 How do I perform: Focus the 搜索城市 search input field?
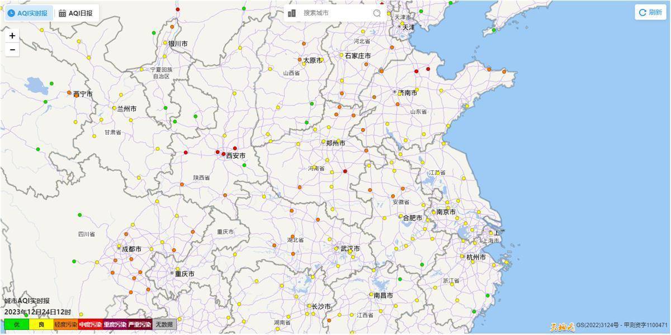click(x=335, y=13)
